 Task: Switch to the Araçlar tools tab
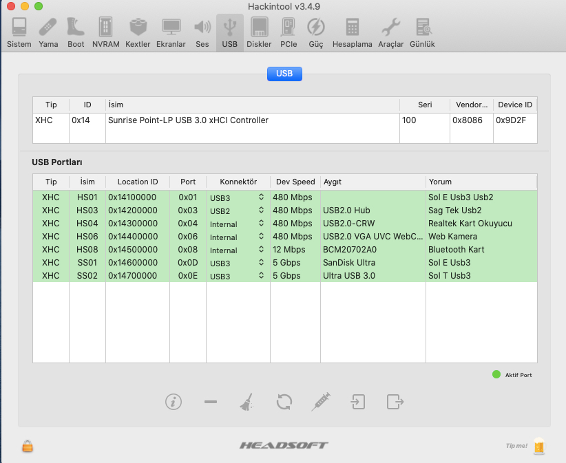tap(391, 32)
